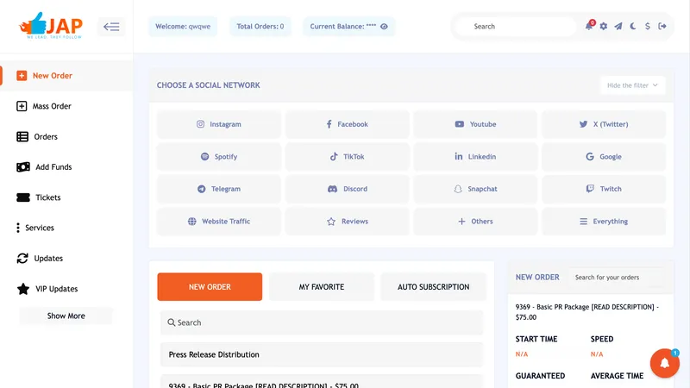690x388 pixels.
Task: Click the header Search field
Action: point(516,27)
